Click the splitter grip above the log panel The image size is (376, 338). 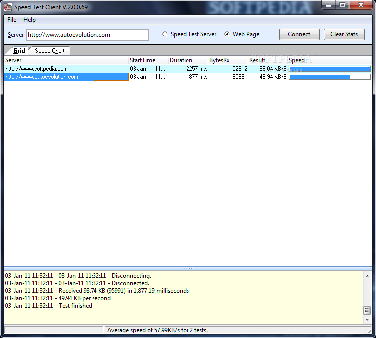pyautogui.click(x=188, y=268)
